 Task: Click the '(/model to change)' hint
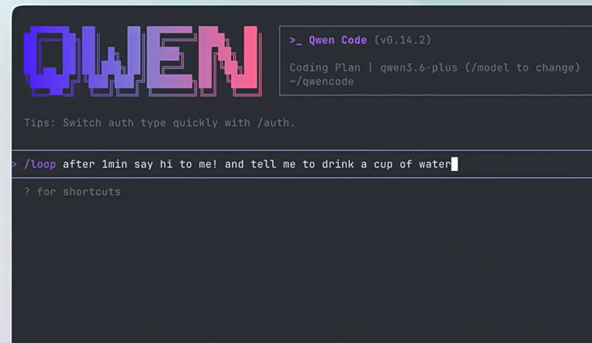[x=522, y=68]
